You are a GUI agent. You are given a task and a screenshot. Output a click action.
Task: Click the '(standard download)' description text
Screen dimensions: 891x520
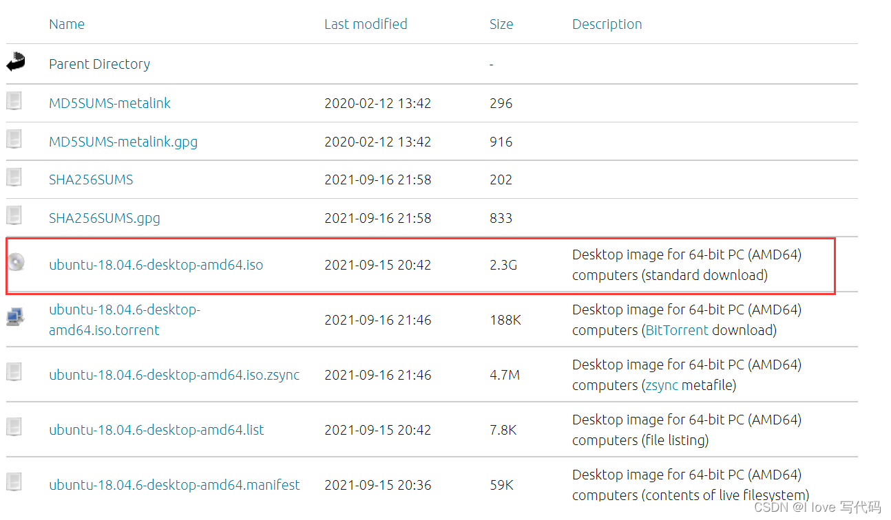(703, 275)
